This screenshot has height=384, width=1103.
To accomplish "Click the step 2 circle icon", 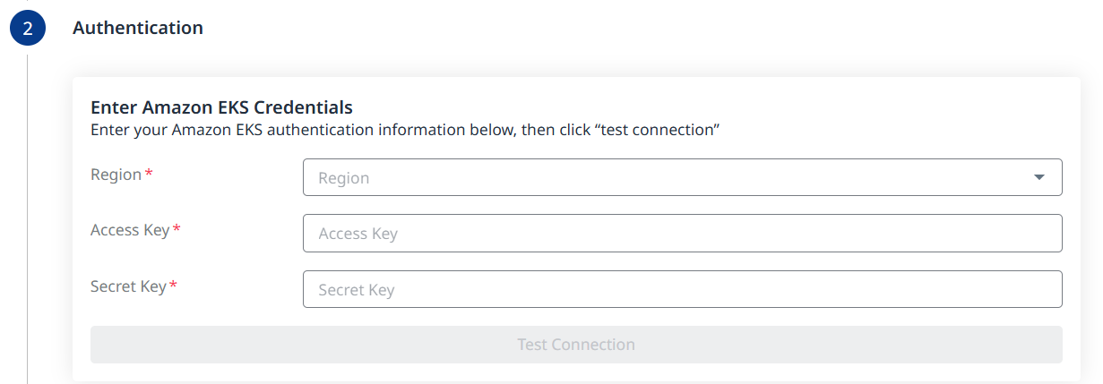I will point(27,29).
